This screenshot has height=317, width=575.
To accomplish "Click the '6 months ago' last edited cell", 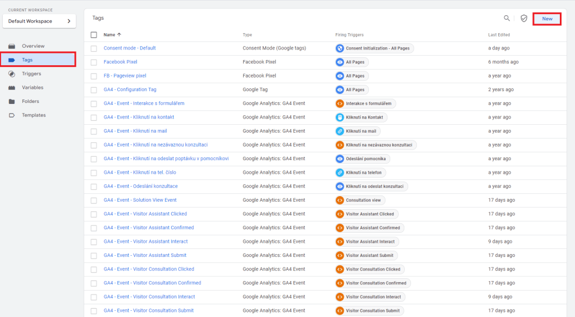I will coord(503,62).
